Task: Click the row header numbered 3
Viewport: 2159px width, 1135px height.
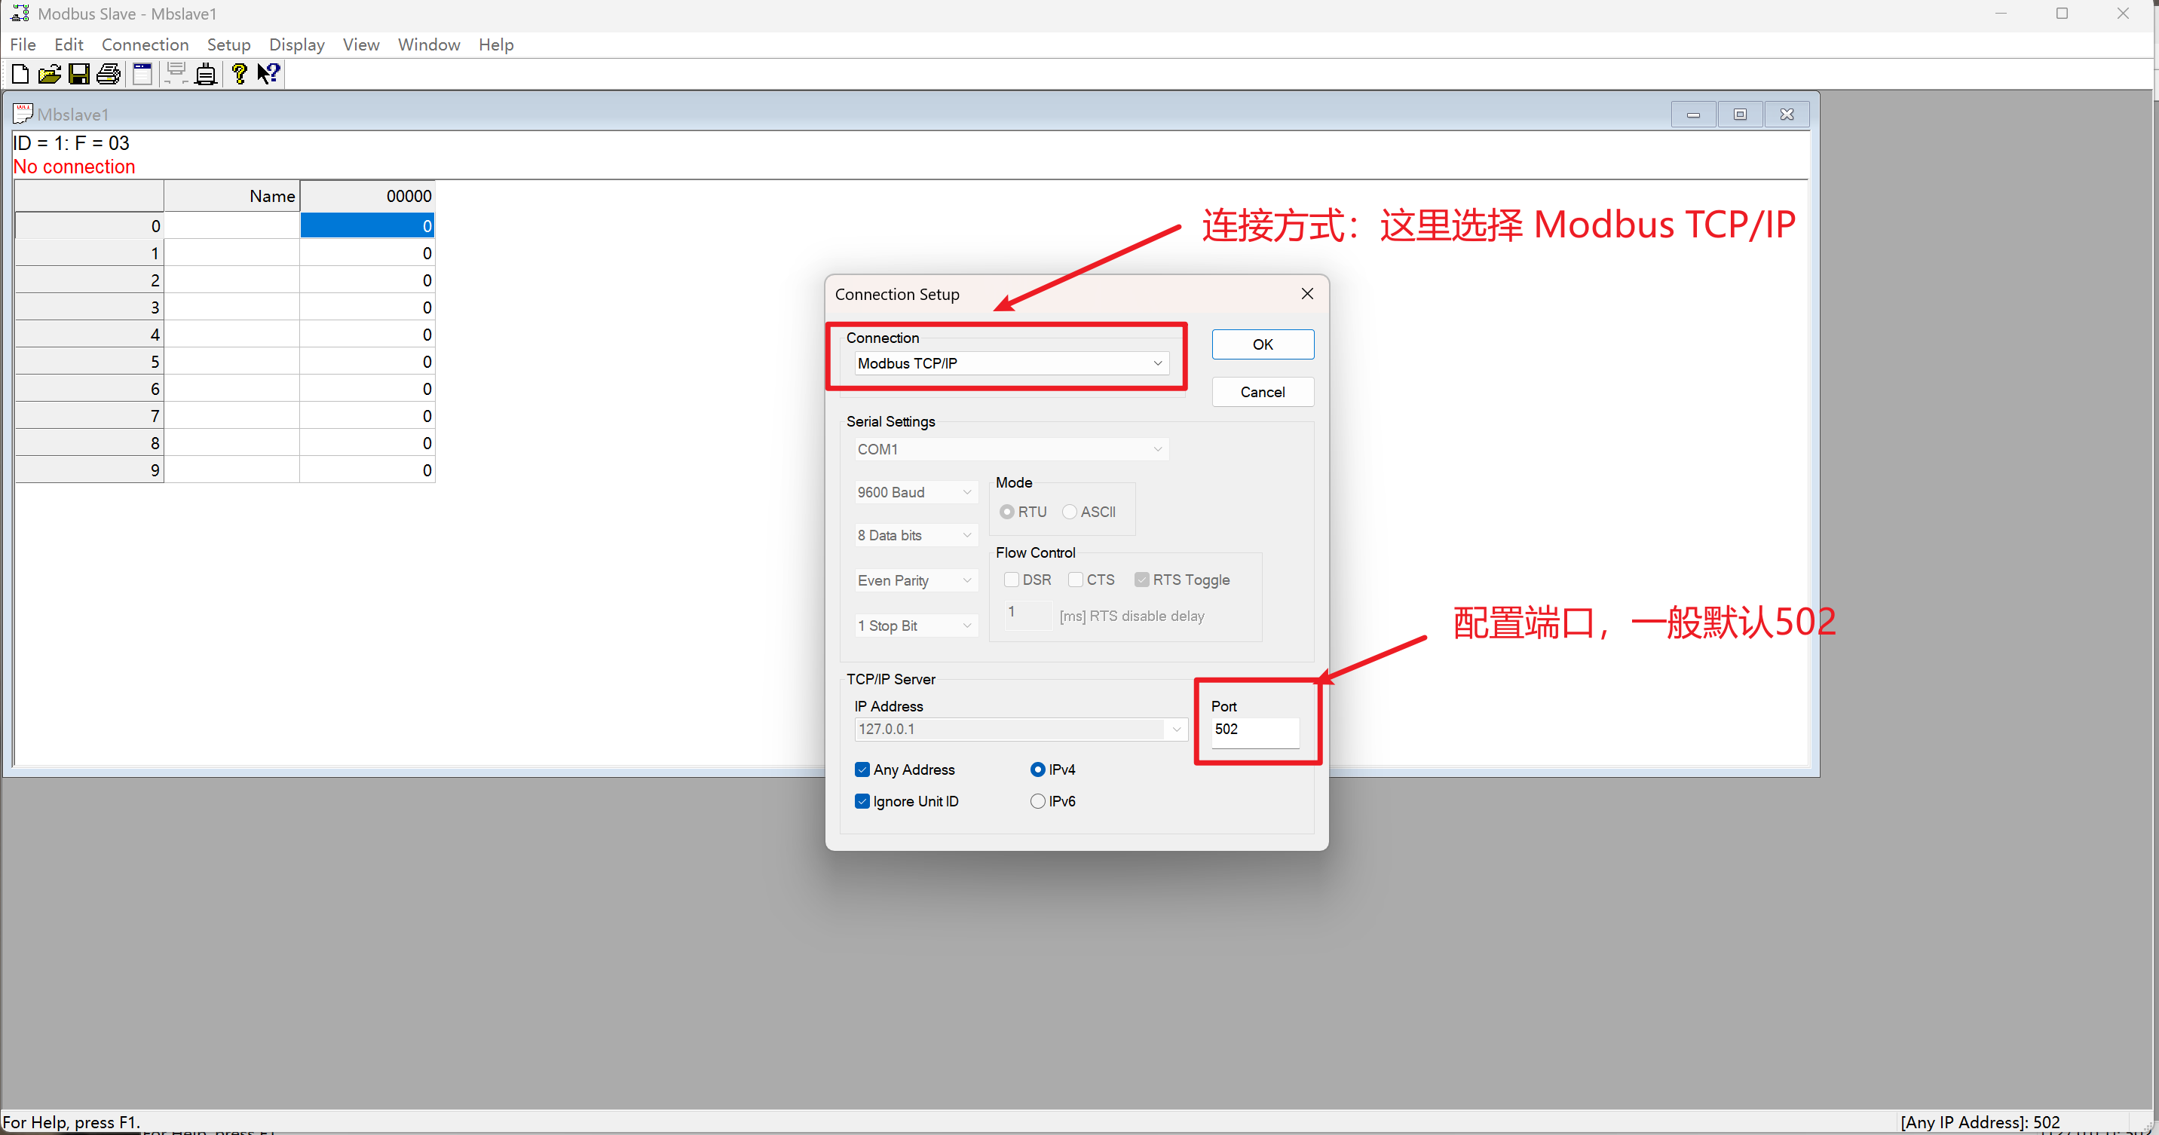Action: pyautogui.click(x=90, y=307)
